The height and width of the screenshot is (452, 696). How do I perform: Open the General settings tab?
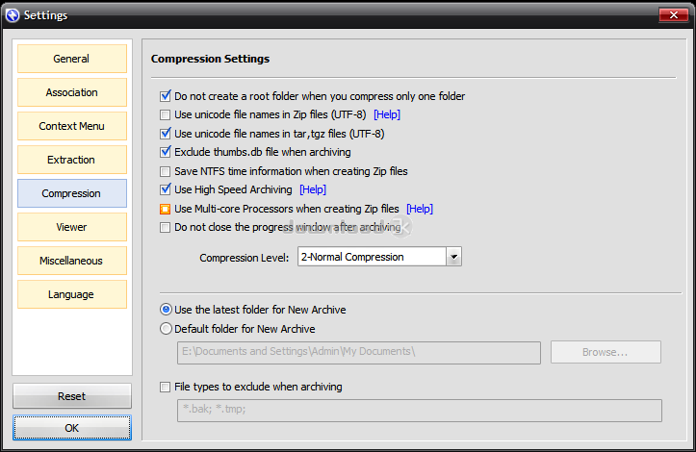point(72,59)
